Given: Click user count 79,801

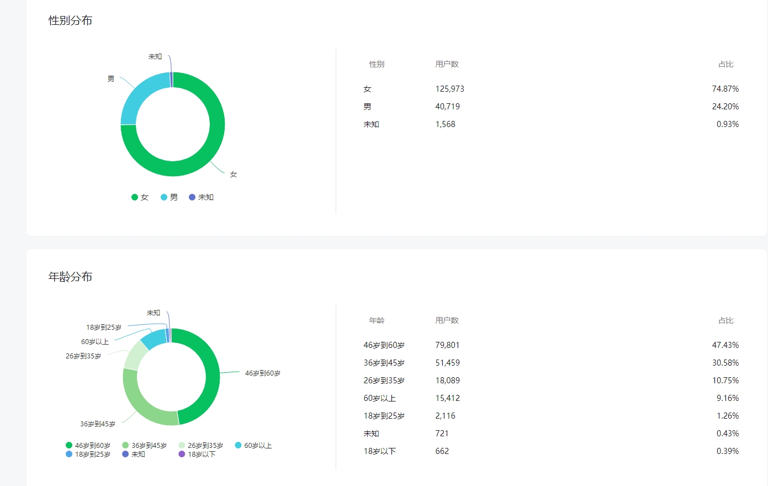Looking at the screenshot, I should 447,345.
